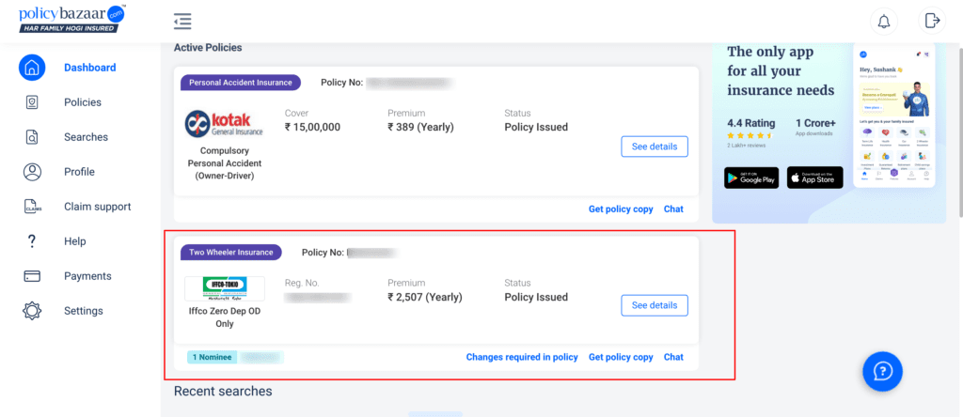Click the Payments card icon
Viewport: 963px width, 417px height.
tap(32, 276)
